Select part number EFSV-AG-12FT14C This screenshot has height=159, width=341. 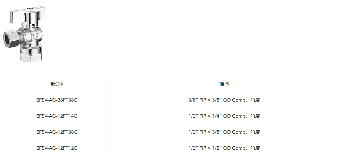point(57,116)
